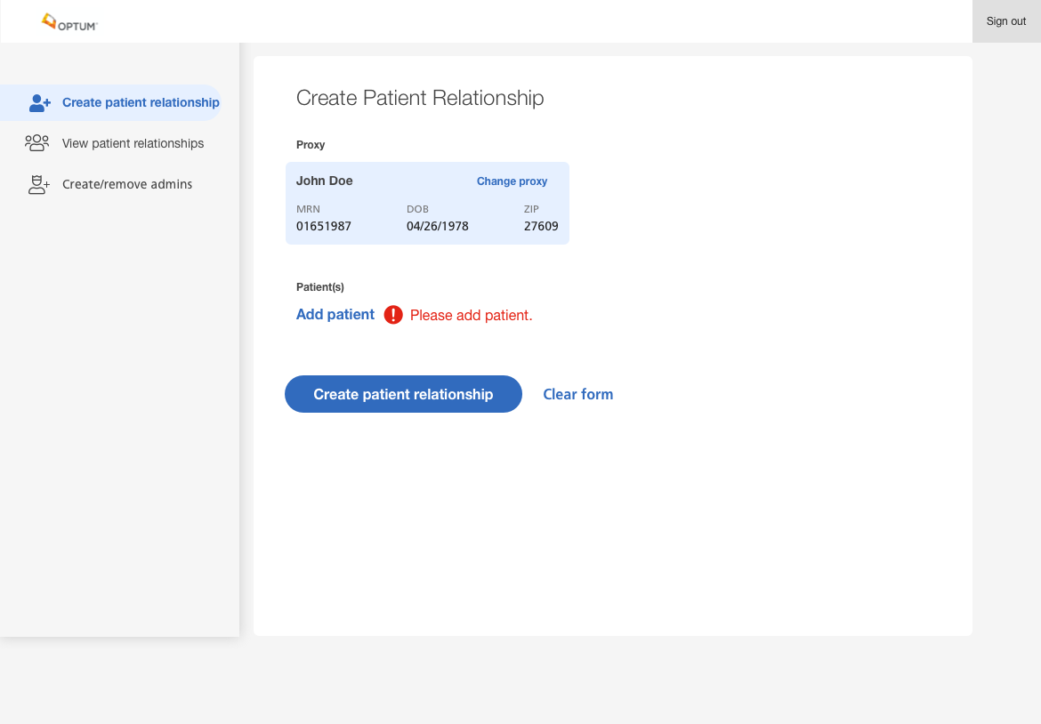Viewport: 1041px width, 724px height.
Task: Click the admin icon beside Create/remove admins
Action: coord(39,185)
